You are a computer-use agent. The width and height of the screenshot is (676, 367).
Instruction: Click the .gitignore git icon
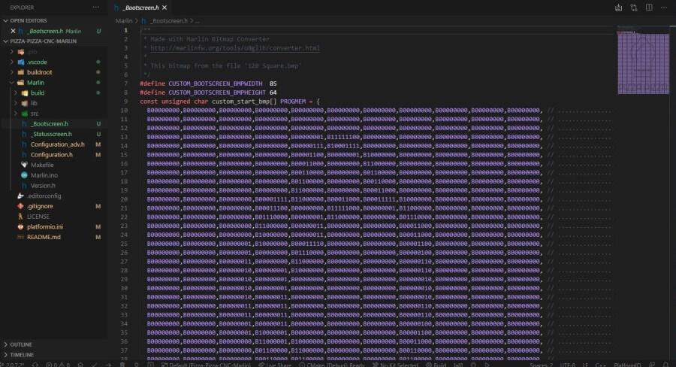(x=20, y=206)
